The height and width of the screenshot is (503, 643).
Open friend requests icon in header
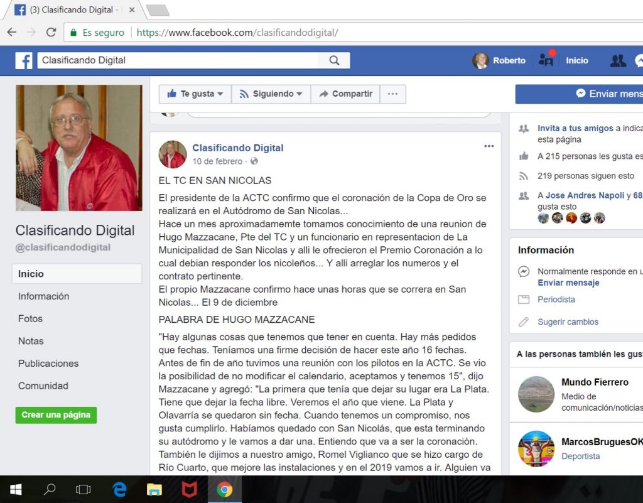[618, 61]
